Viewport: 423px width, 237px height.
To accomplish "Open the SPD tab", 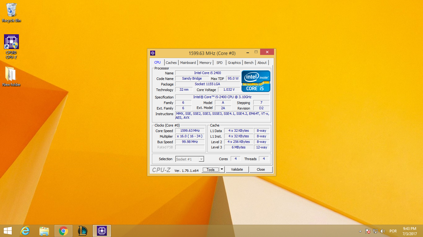I will (220, 63).
